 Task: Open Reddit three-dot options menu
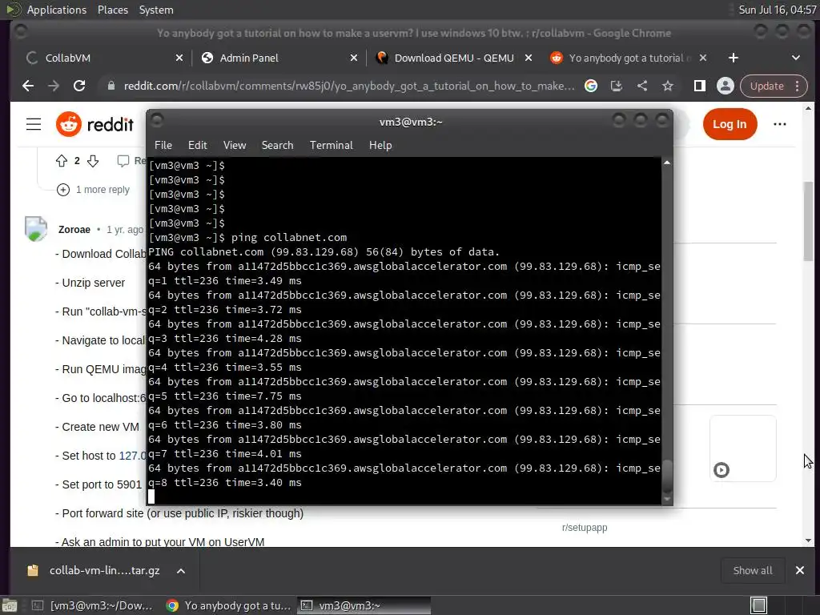point(780,124)
